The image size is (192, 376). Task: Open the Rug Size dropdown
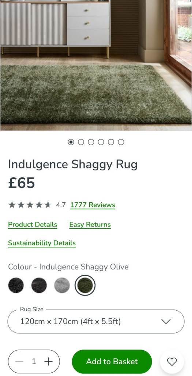(96, 321)
